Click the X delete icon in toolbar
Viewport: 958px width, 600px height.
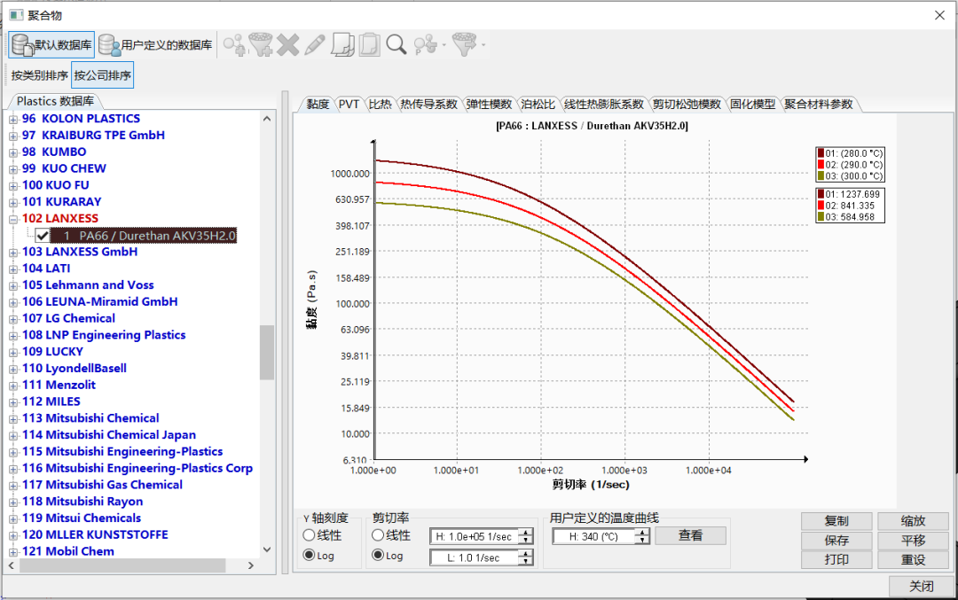(288, 44)
